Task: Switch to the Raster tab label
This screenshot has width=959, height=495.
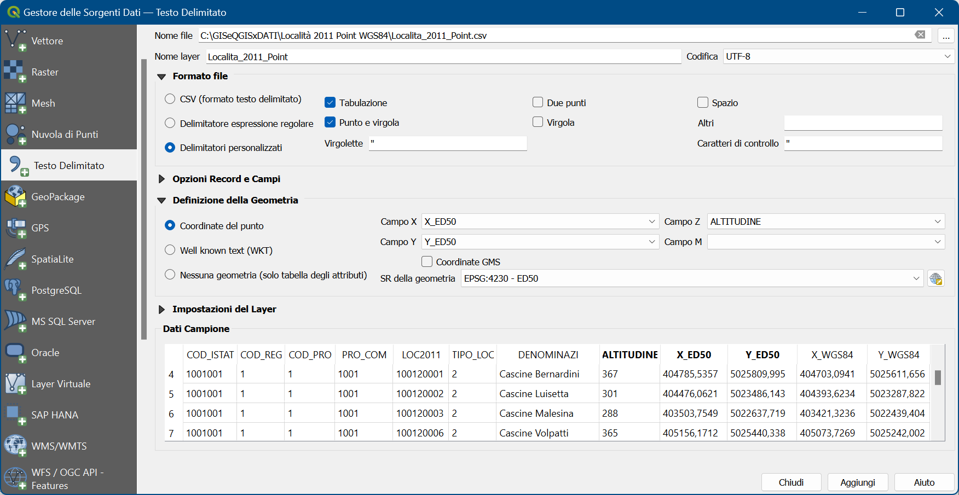Action: pos(45,72)
